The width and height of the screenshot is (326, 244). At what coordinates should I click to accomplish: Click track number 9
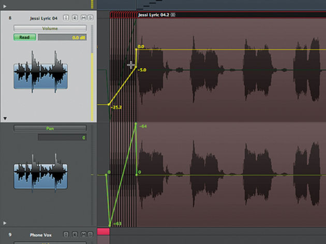point(10,235)
